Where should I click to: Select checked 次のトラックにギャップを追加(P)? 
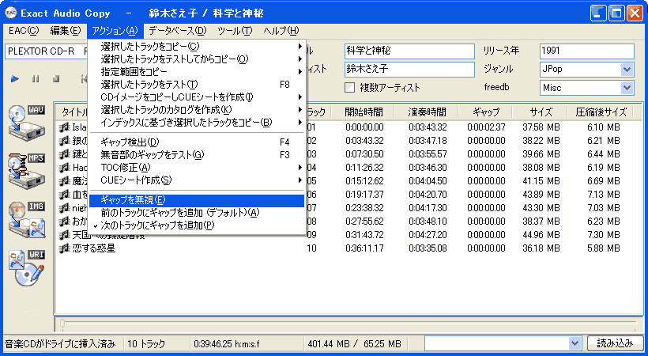[x=197, y=225]
